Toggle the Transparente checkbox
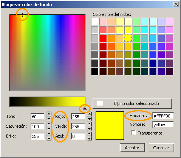This screenshot has width=181, height=158. pos(133,133)
